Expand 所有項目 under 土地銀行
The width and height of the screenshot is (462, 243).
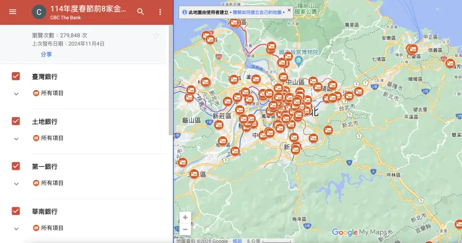point(16,139)
